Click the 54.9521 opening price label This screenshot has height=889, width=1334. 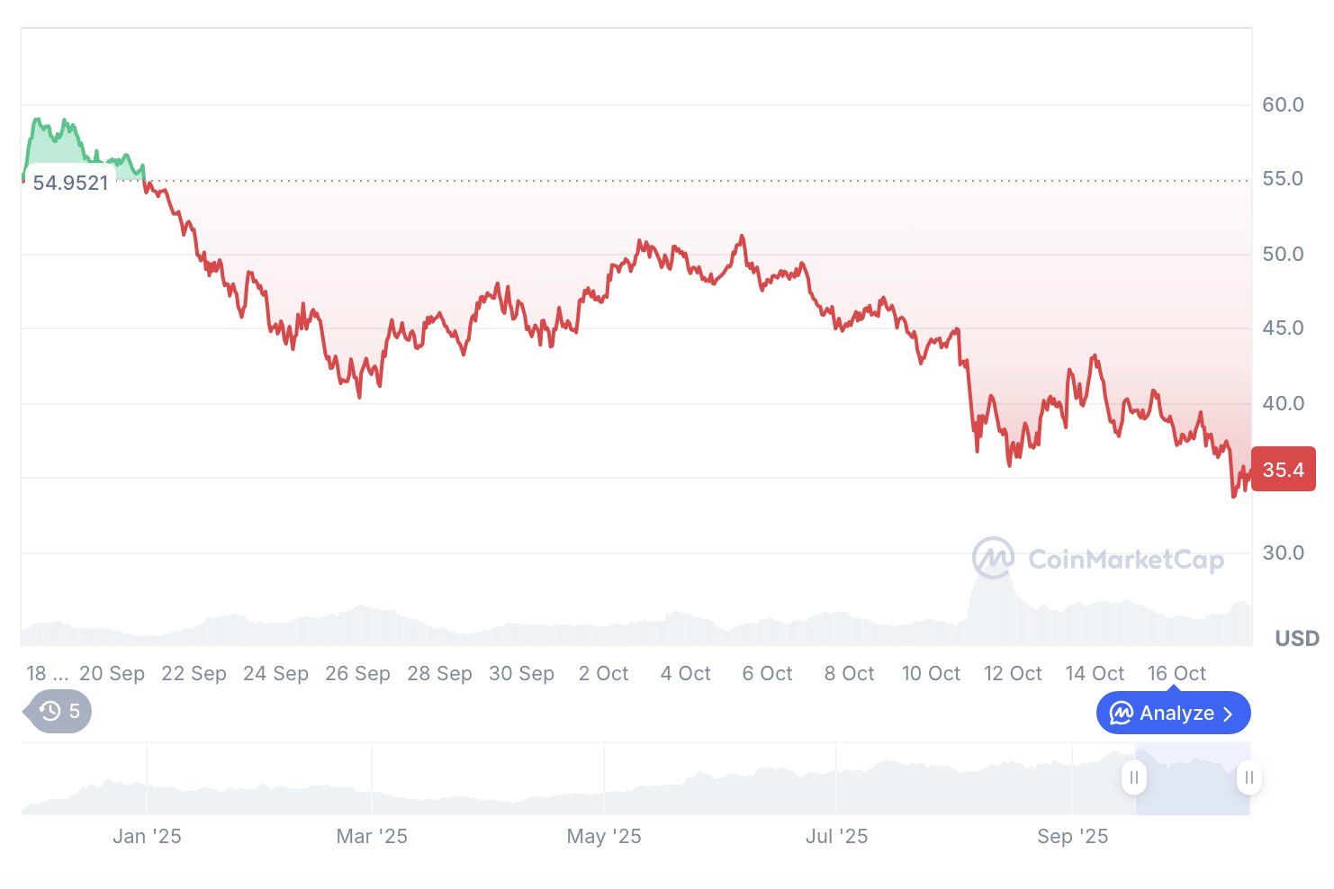click(70, 184)
